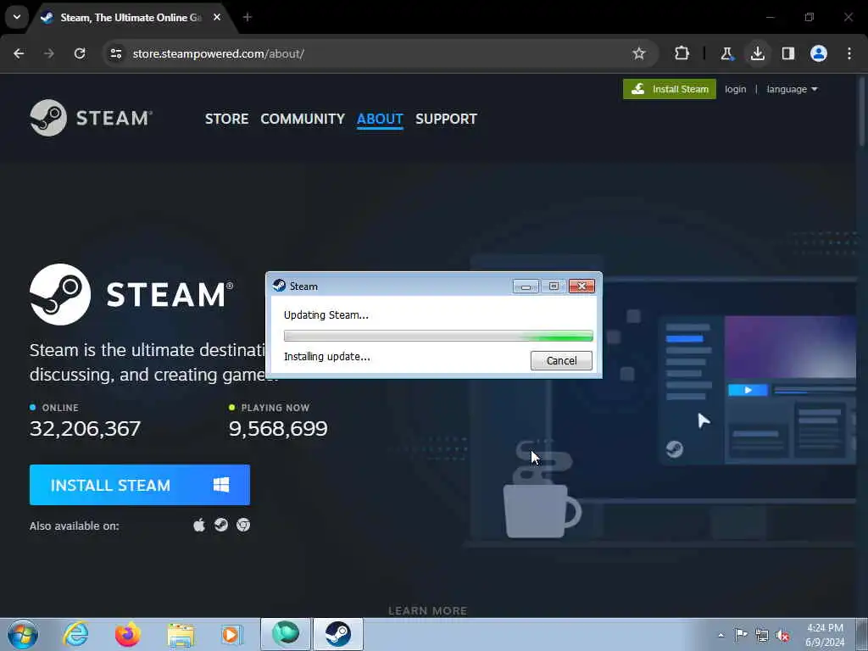Minimize the Steam updater dialog
Screen dimensions: 868x651
coord(526,287)
